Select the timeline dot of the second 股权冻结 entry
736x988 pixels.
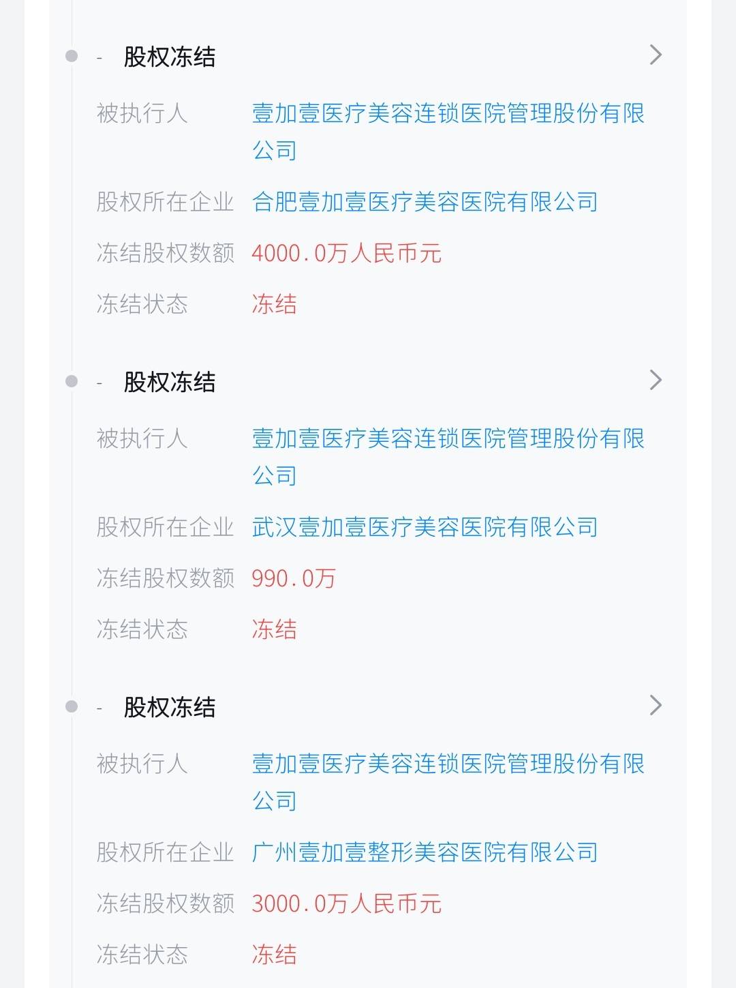[72, 381]
